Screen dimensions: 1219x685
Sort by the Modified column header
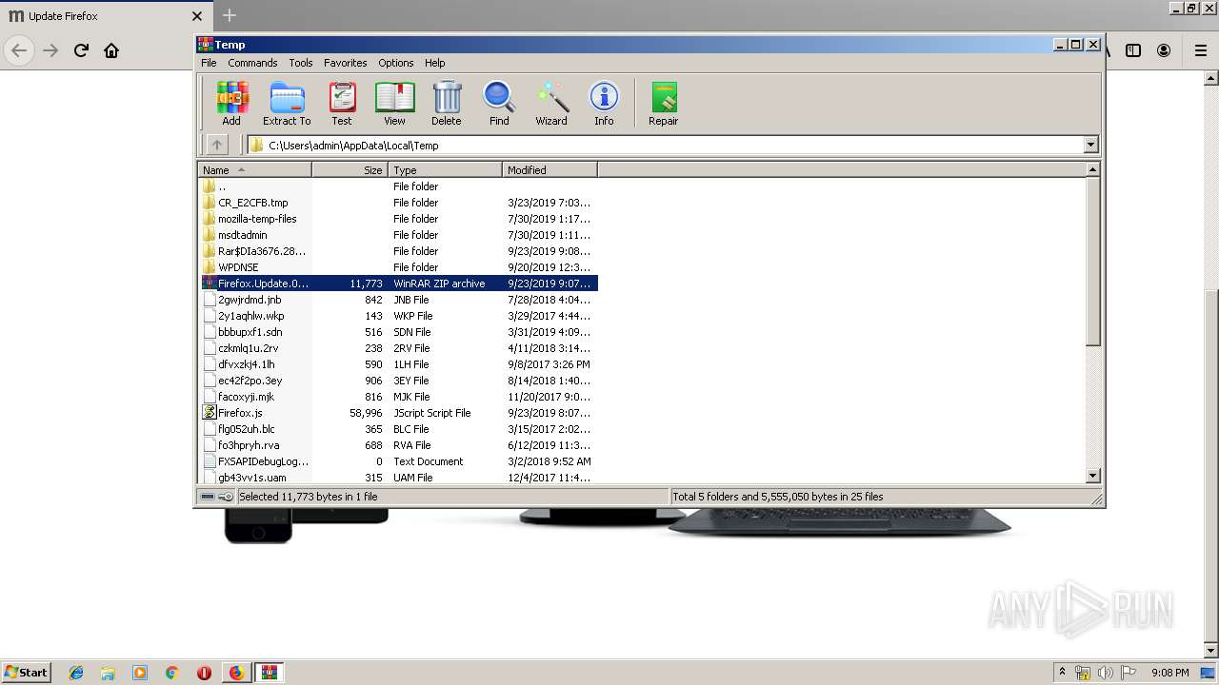tap(550, 169)
